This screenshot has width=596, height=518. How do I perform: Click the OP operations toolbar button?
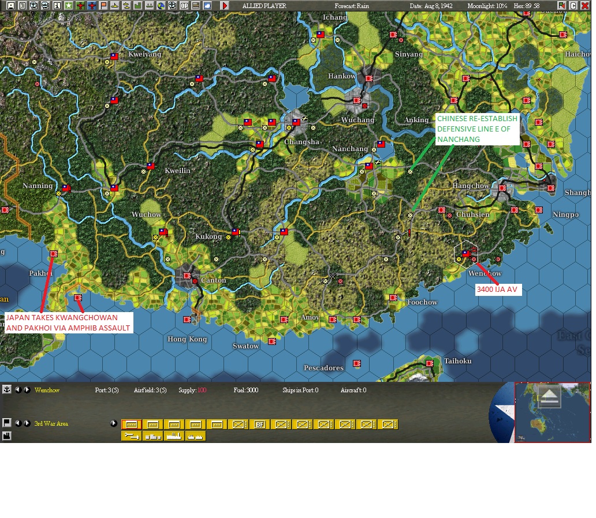[x=184, y=6]
